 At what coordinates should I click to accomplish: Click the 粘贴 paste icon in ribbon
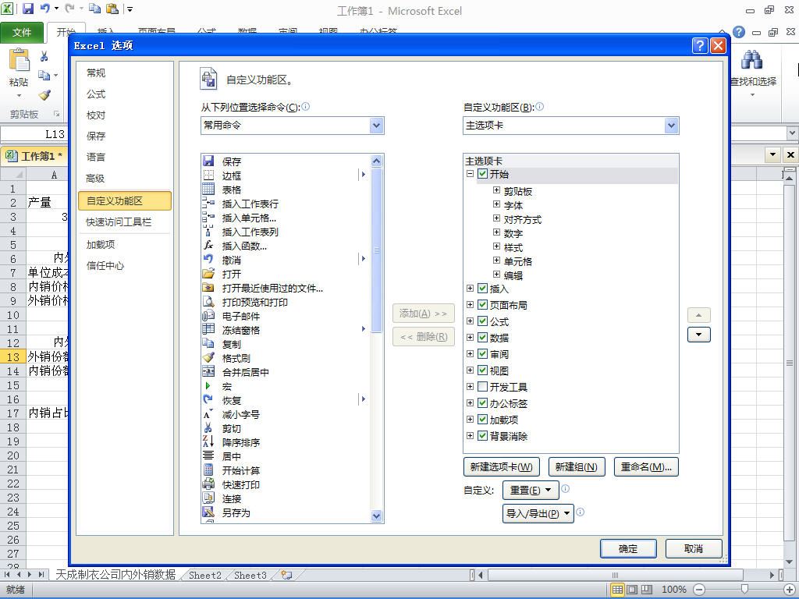pyautogui.click(x=19, y=61)
